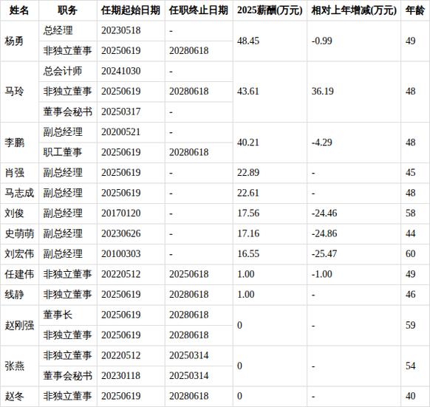The width and height of the screenshot is (430, 407).
Task: Select the 任职终止日期 column header
Action: coord(199,10)
